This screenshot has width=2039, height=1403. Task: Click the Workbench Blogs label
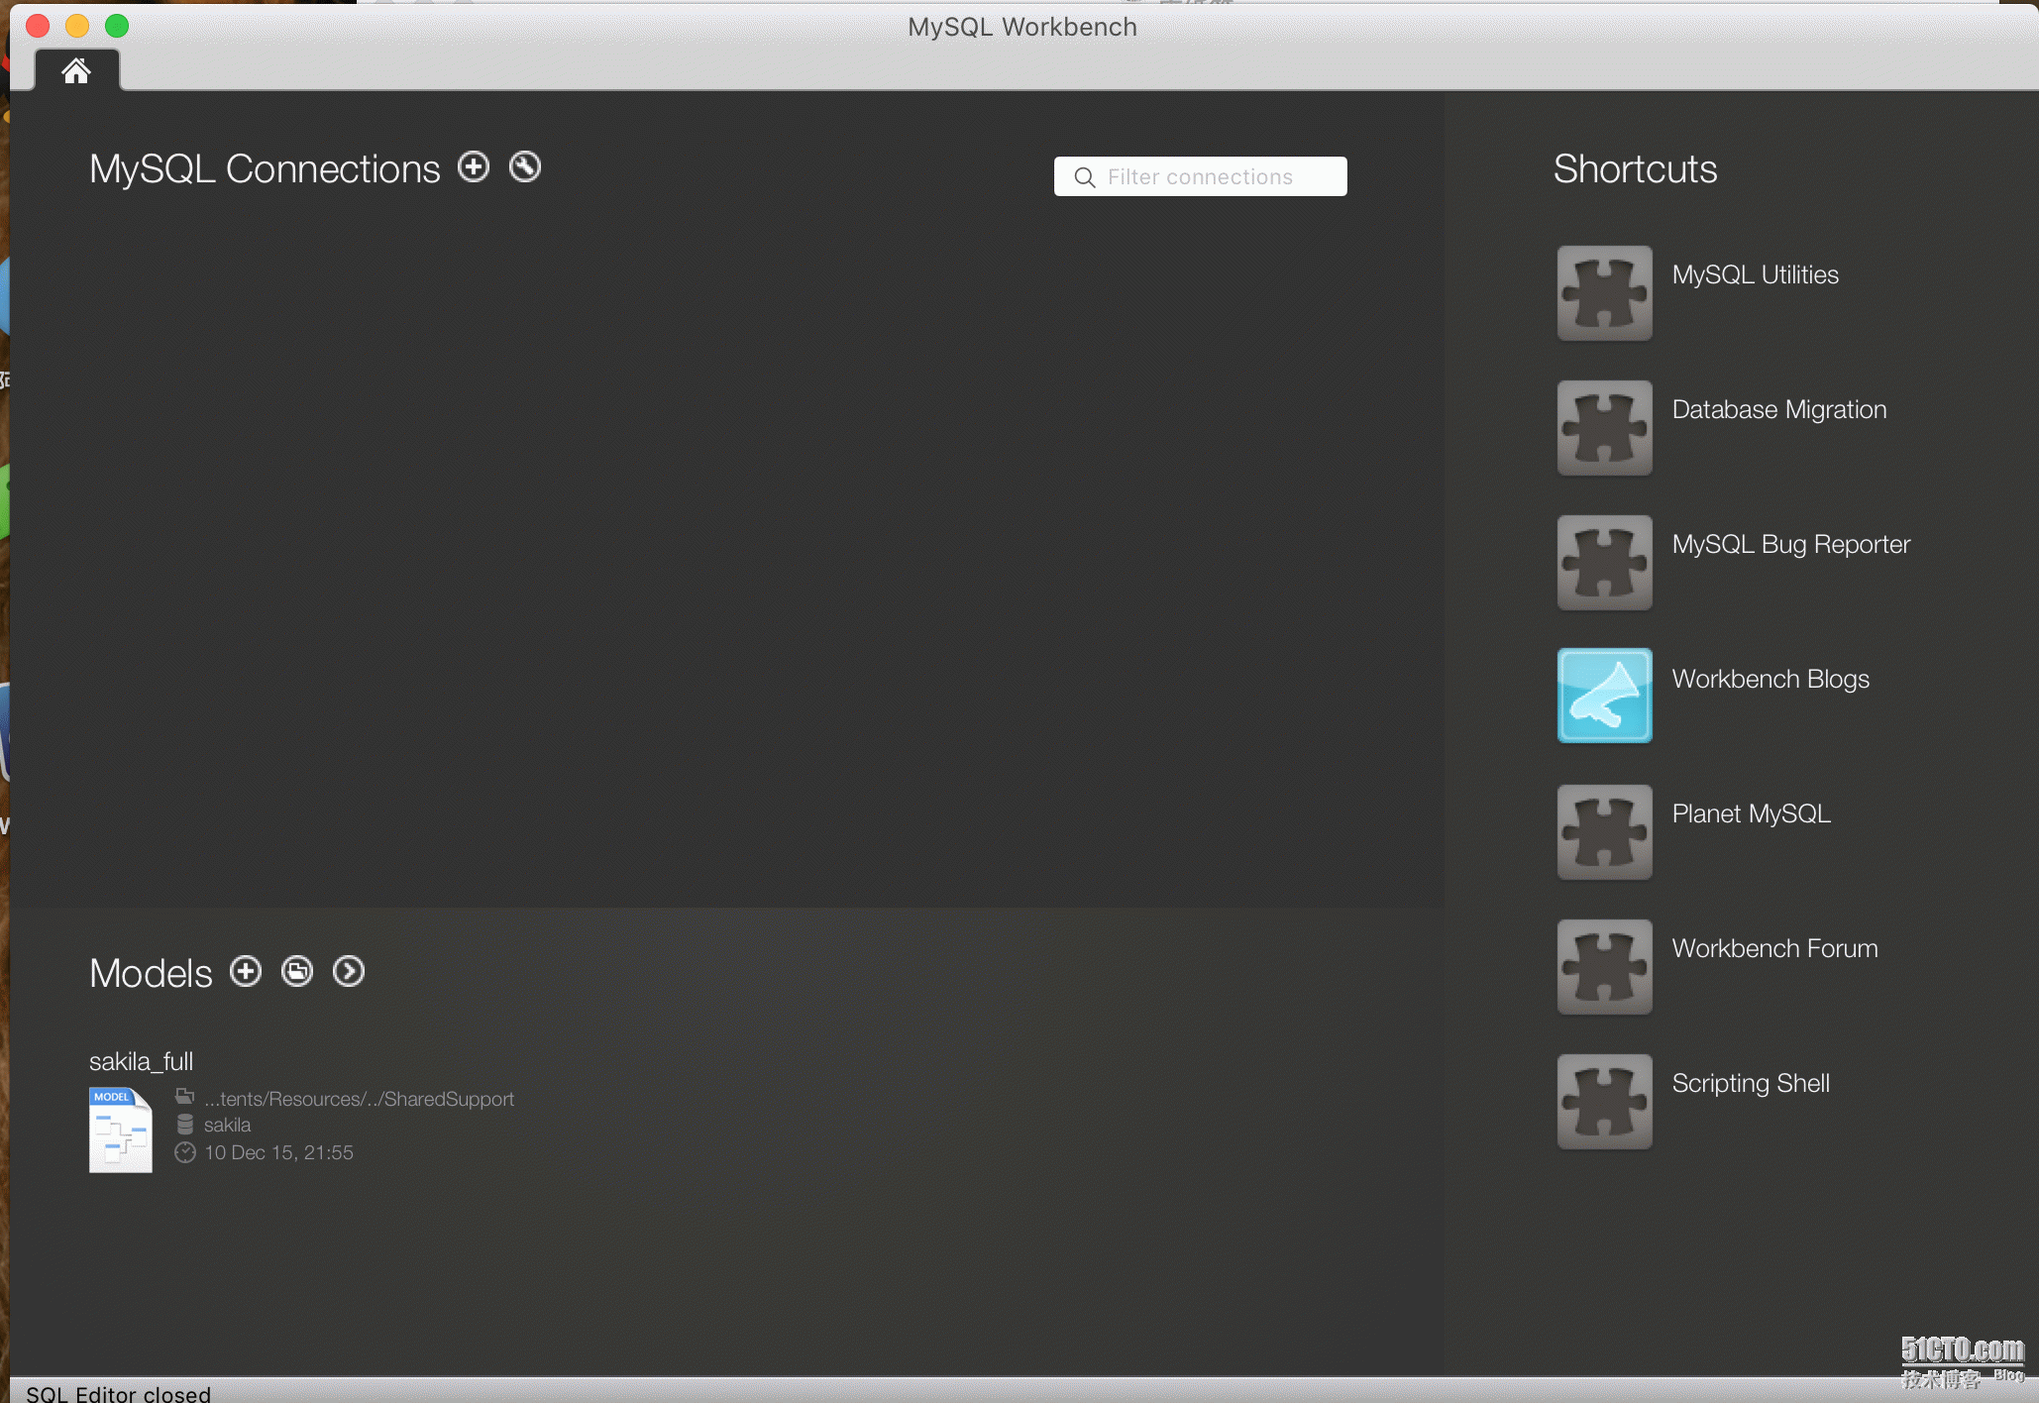tap(1771, 679)
